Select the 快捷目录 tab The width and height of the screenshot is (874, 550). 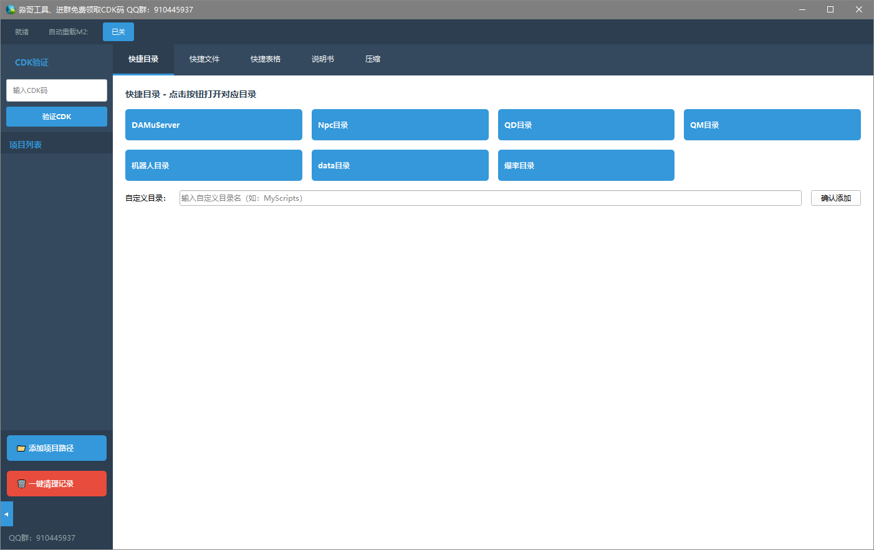point(143,59)
